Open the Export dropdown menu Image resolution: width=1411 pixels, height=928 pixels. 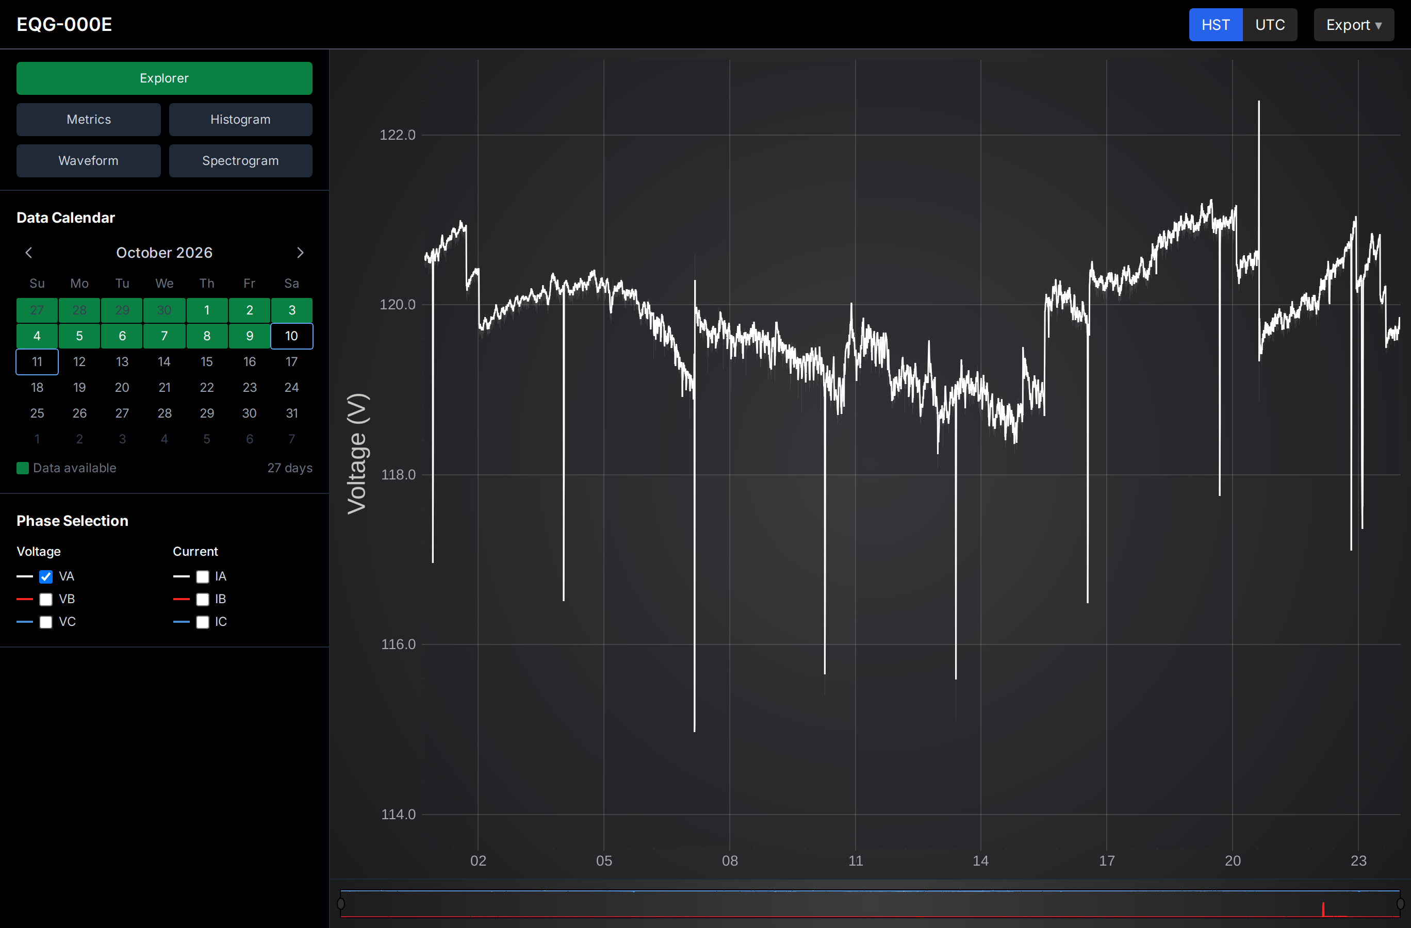pyautogui.click(x=1353, y=25)
